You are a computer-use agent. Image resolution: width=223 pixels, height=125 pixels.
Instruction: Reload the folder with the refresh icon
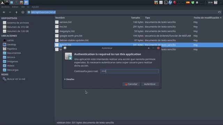[220, 12]
